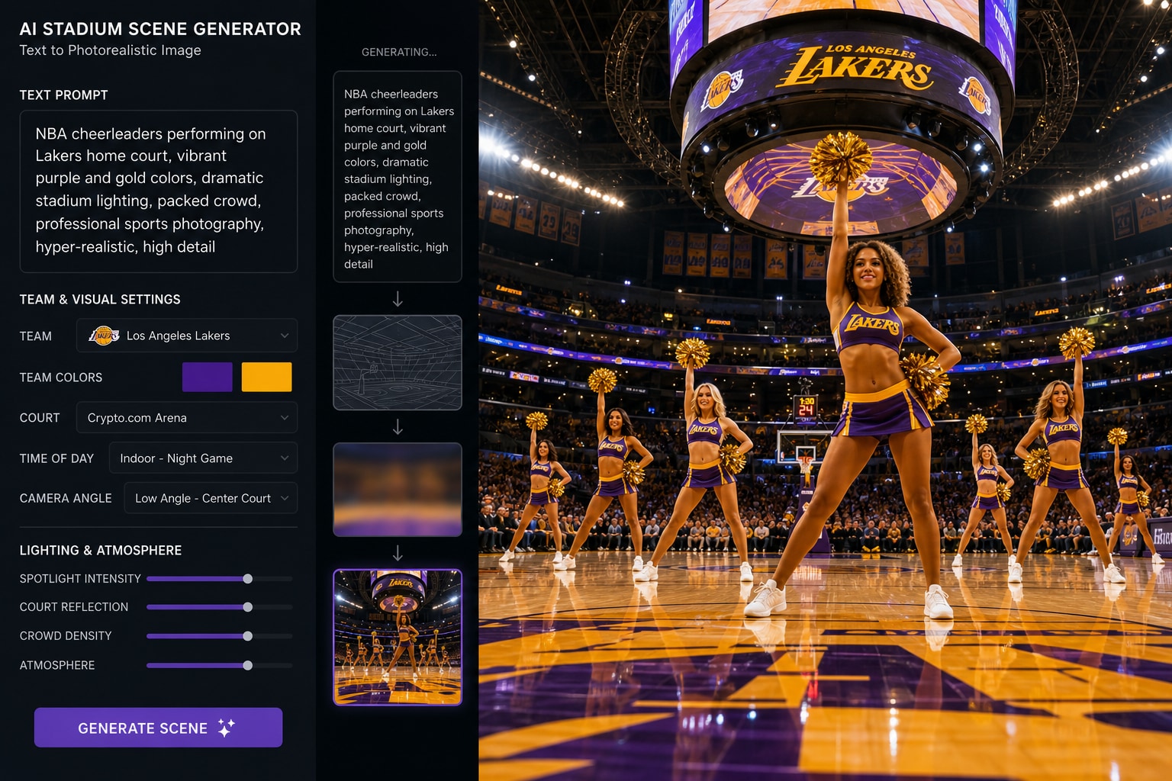Select the purple team color swatch
The image size is (1172, 781).
tap(208, 377)
